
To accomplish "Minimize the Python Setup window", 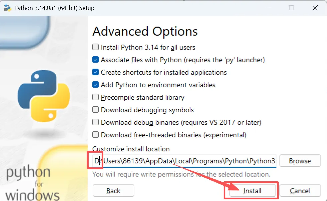I will coord(268,8).
